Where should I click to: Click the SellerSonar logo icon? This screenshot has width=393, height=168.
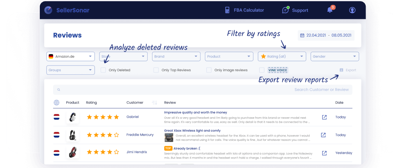49,10
